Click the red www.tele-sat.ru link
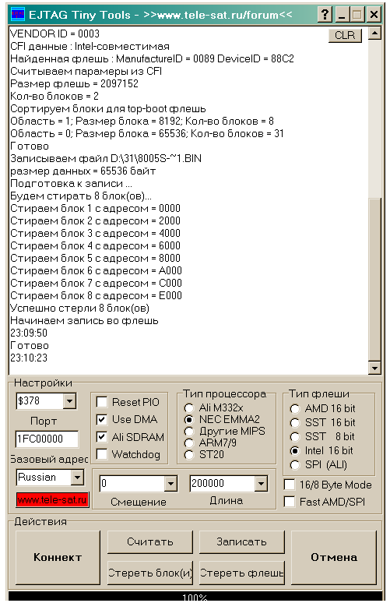Screen dimensions: 390x603 [x=52, y=500]
